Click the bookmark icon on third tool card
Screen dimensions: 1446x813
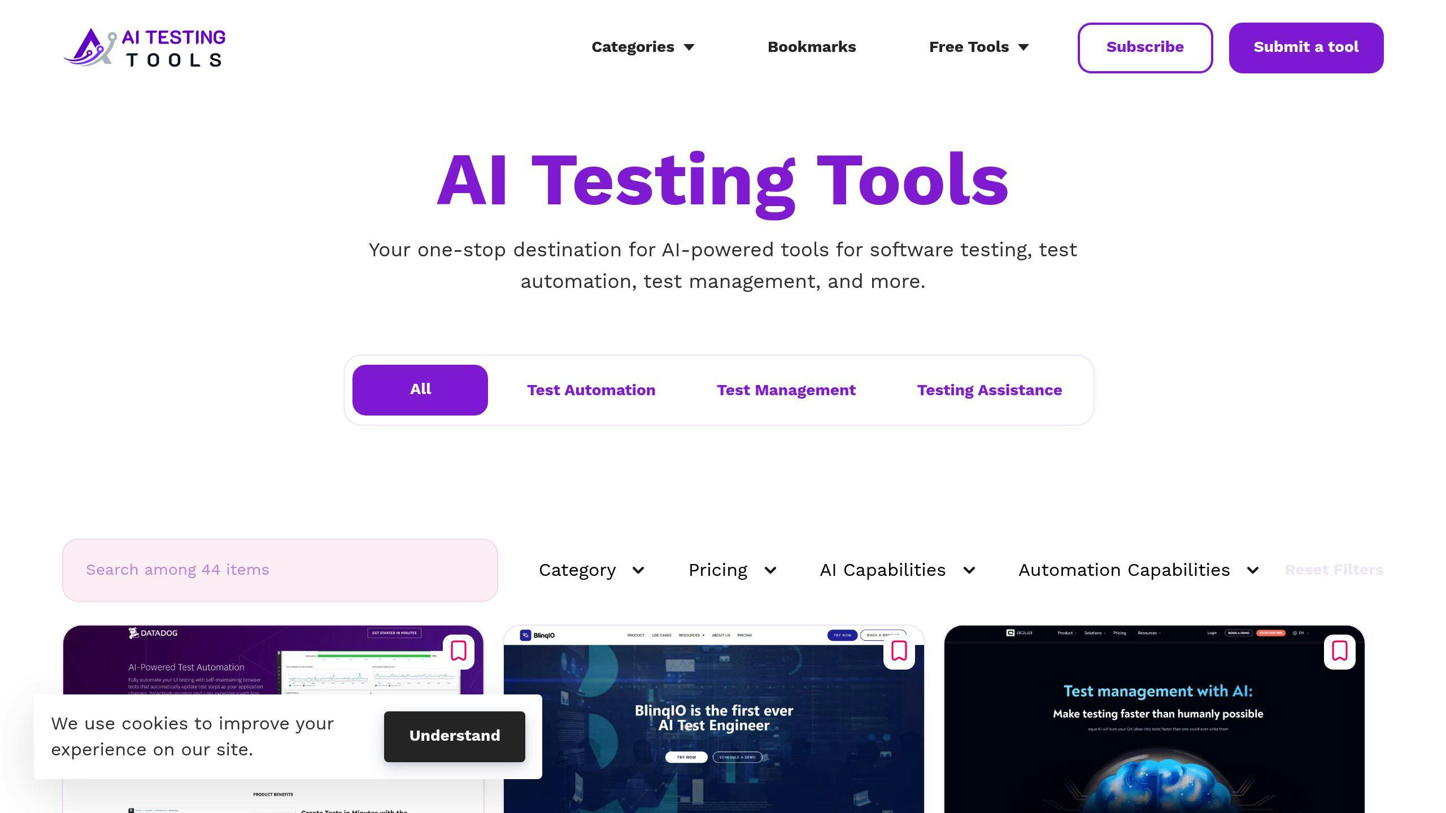(1339, 651)
